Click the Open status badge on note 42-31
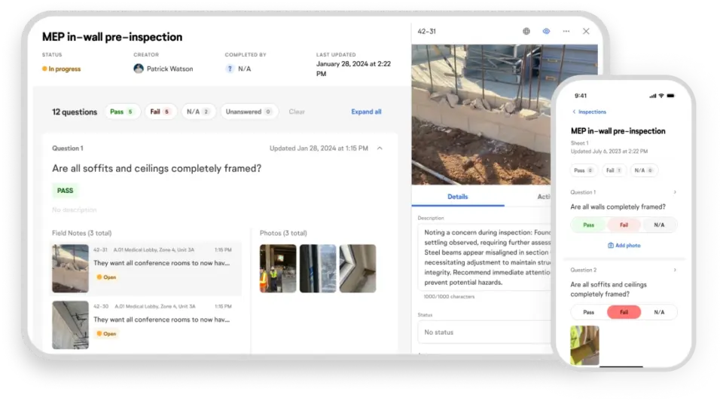Screen dimensions: 723x401 click(106, 277)
